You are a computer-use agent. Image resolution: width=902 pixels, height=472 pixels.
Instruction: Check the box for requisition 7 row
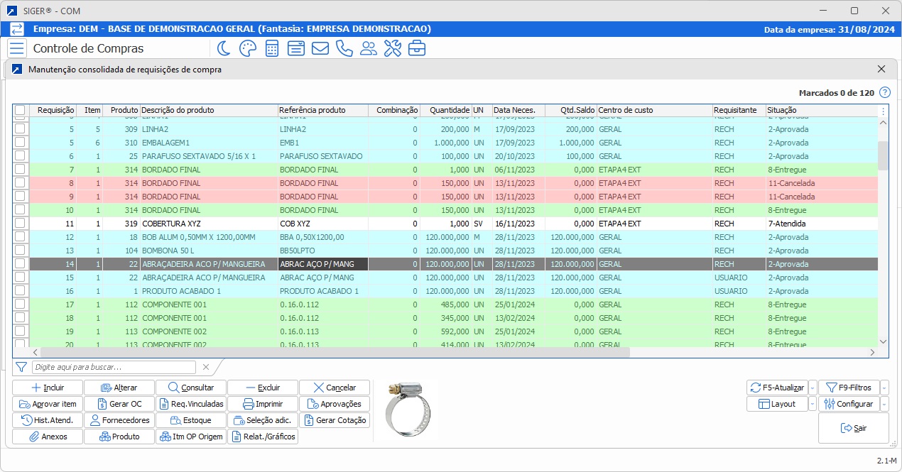[x=20, y=170]
